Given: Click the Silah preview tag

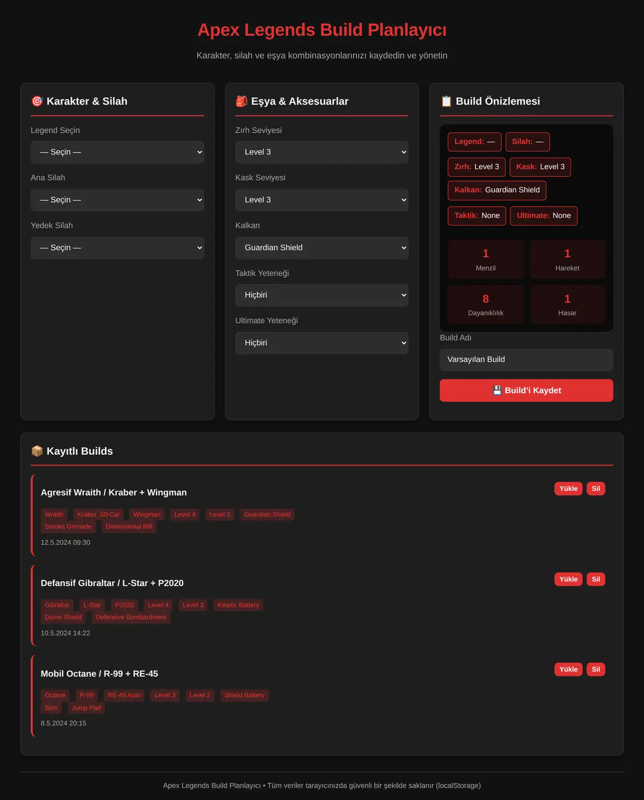Looking at the screenshot, I should 528,142.
